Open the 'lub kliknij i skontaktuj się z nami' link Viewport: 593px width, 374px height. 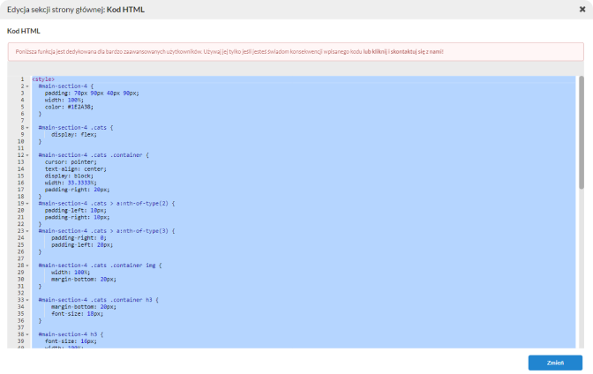pyautogui.click(x=403, y=52)
